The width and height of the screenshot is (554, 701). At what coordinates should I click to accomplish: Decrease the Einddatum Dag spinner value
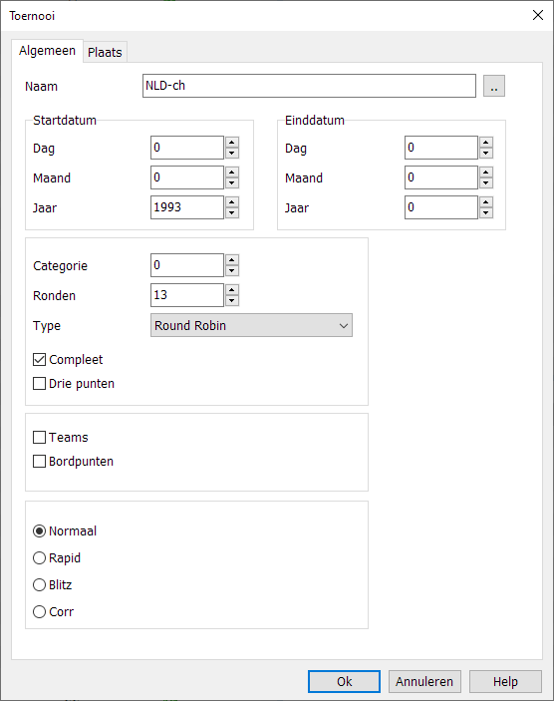point(485,153)
